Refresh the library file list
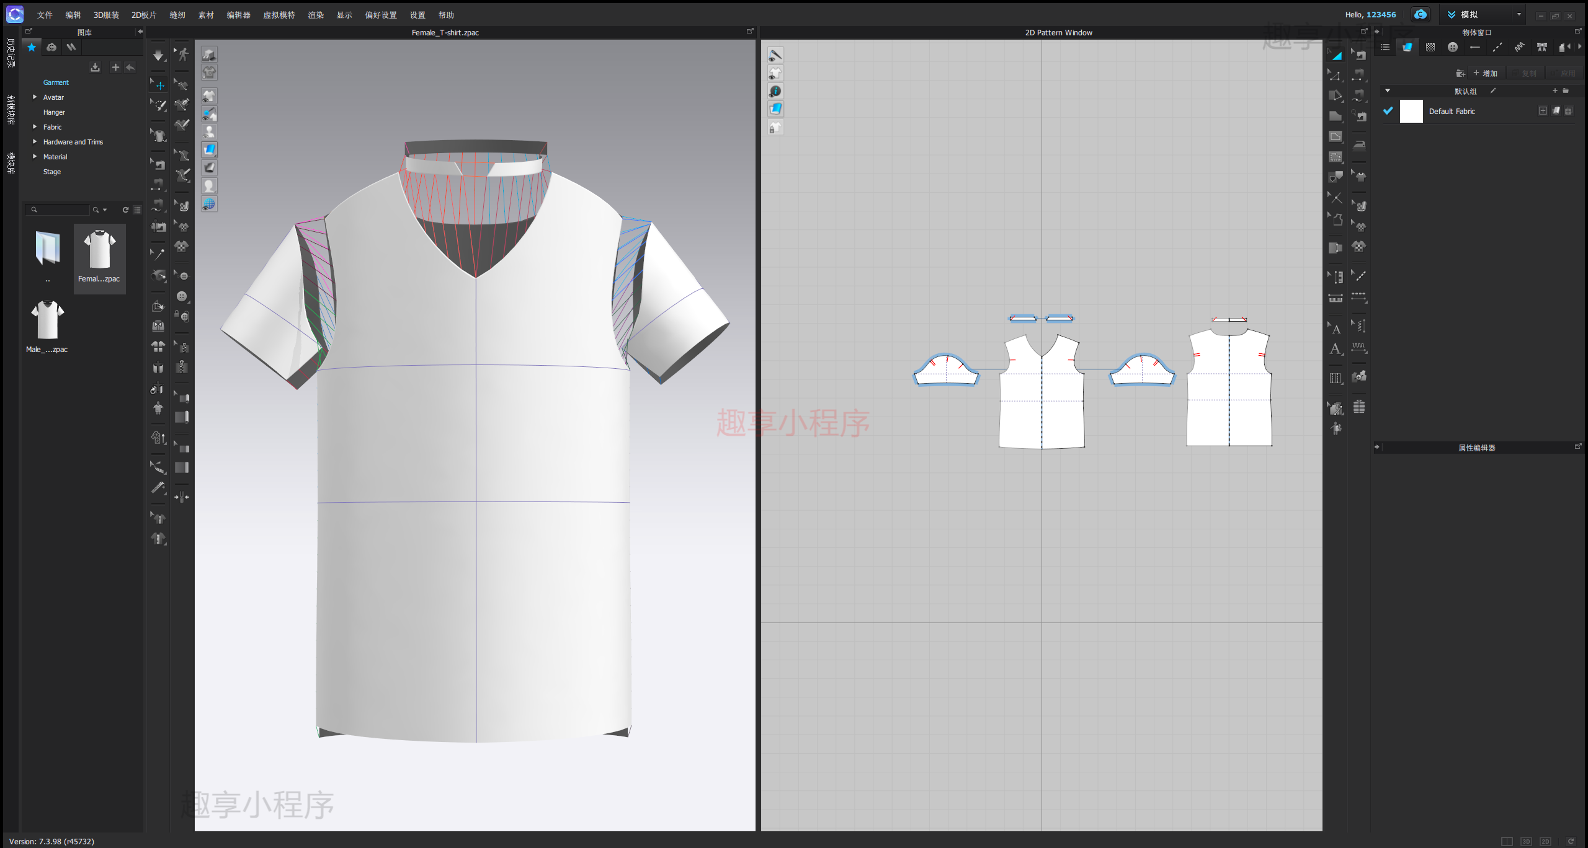Image resolution: width=1588 pixels, height=848 pixels. point(125,210)
